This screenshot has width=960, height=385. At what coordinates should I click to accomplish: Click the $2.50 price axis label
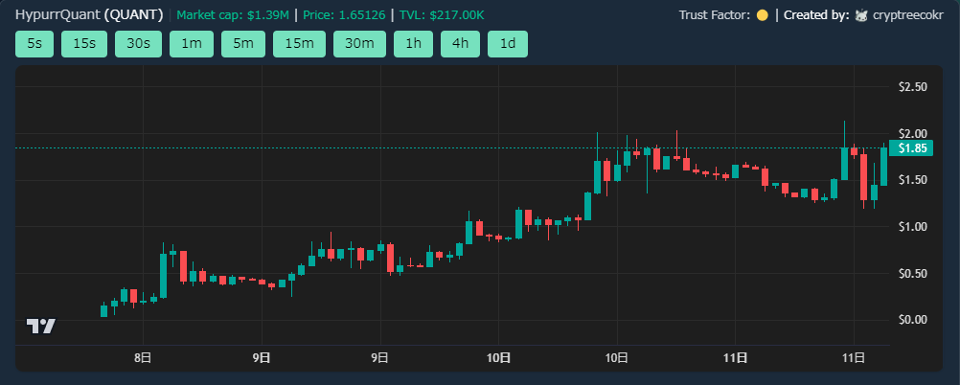tap(912, 87)
